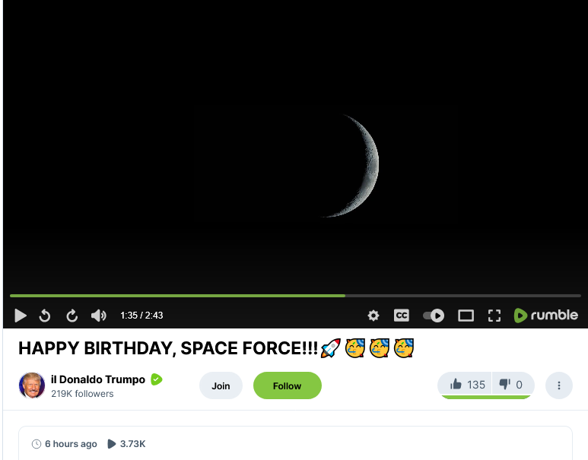The width and height of the screenshot is (588, 460).
Task: Like the video with thumbs up
Action: (x=467, y=385)
